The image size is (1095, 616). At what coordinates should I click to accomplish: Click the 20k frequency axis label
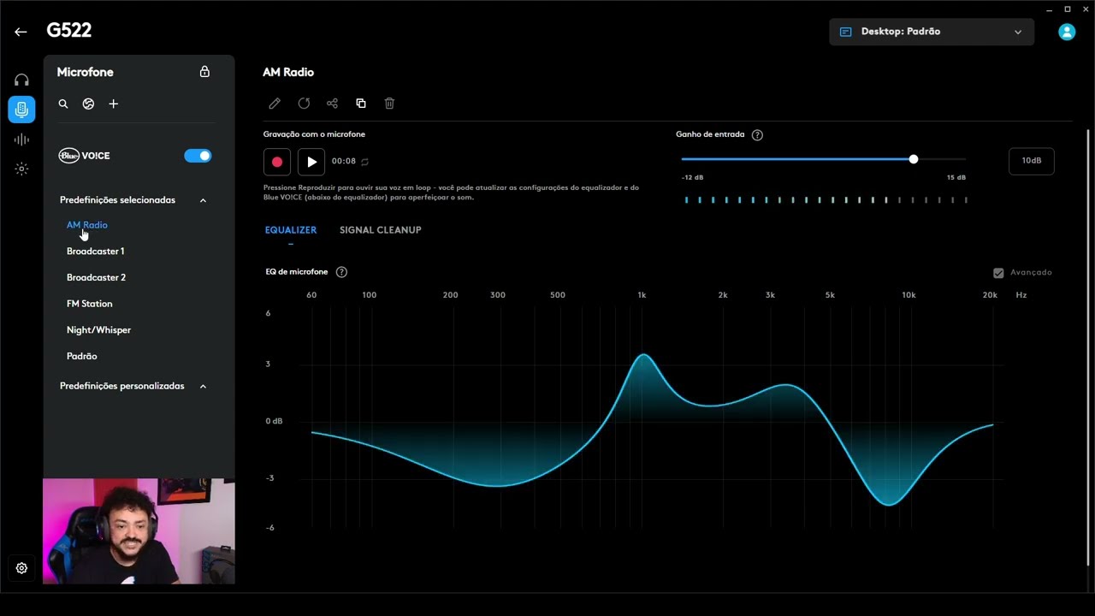pos(991,295)
